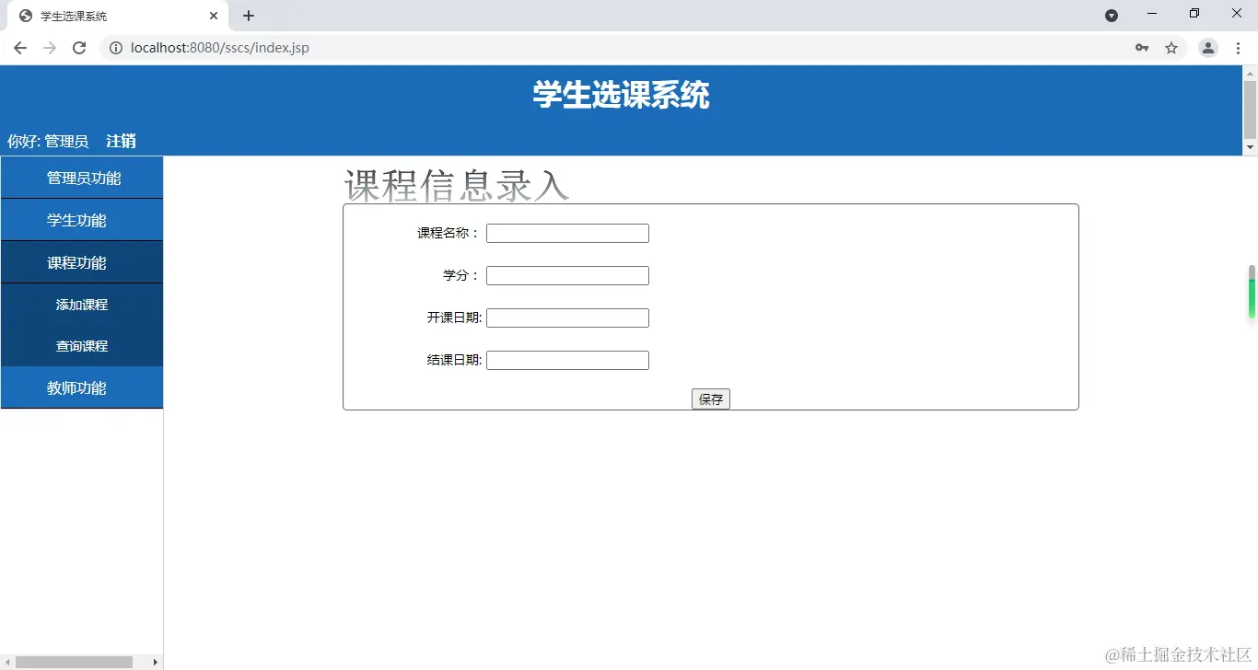
Task: Click the bookmark star in address bar
Action: coord(1171,48)
